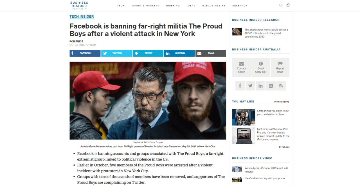Select Executive Life in navigation

tap(214, 6)
